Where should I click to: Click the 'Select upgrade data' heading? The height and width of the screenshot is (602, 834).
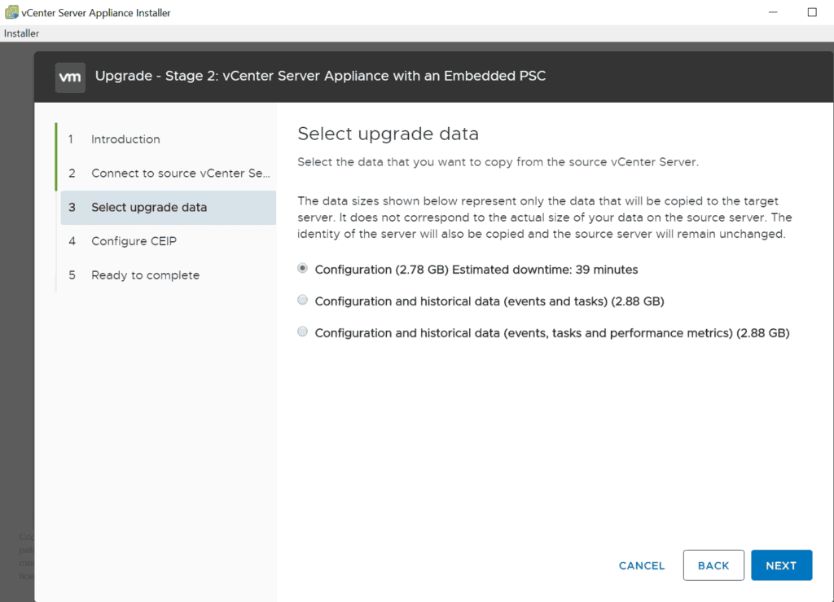coord(388,134)
